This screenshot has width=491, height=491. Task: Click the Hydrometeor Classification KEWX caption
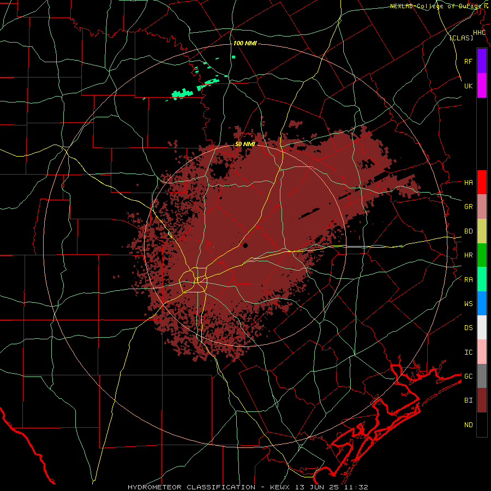click(248, 487)
